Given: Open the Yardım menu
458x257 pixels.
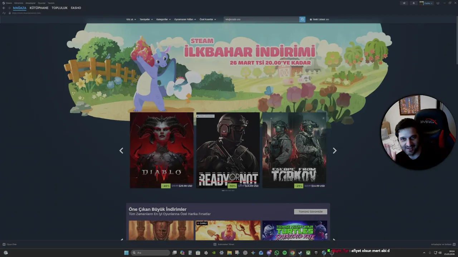Looking at the screenshot, I should [x=51, y=3].
